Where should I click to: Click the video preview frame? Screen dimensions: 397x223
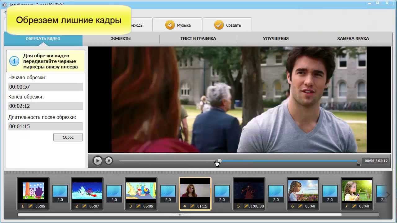pos(239,99)
